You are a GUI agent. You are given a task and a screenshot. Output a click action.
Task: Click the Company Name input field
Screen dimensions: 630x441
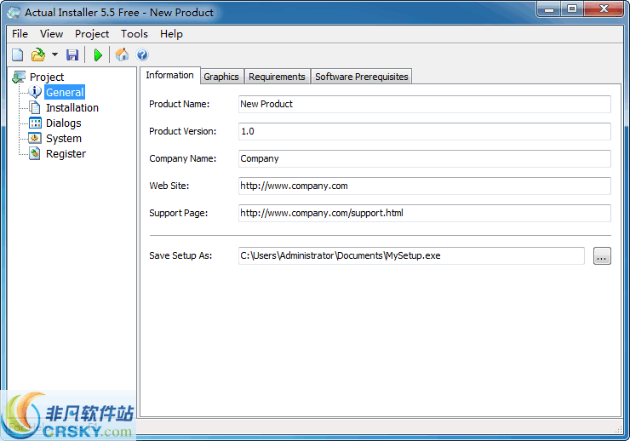pyautogui.click(x=424, y=158)
